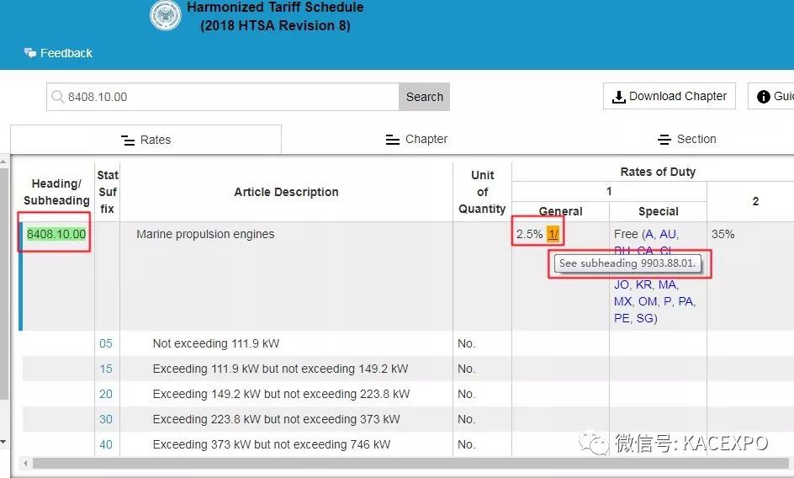Image resolution: width=794 pixels, height=478 pixels.
Task: Click the Rates tab list icon
Action: click(x=128, y=141)
